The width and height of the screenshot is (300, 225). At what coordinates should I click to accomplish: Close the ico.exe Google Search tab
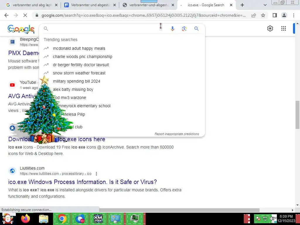(231, 5)
